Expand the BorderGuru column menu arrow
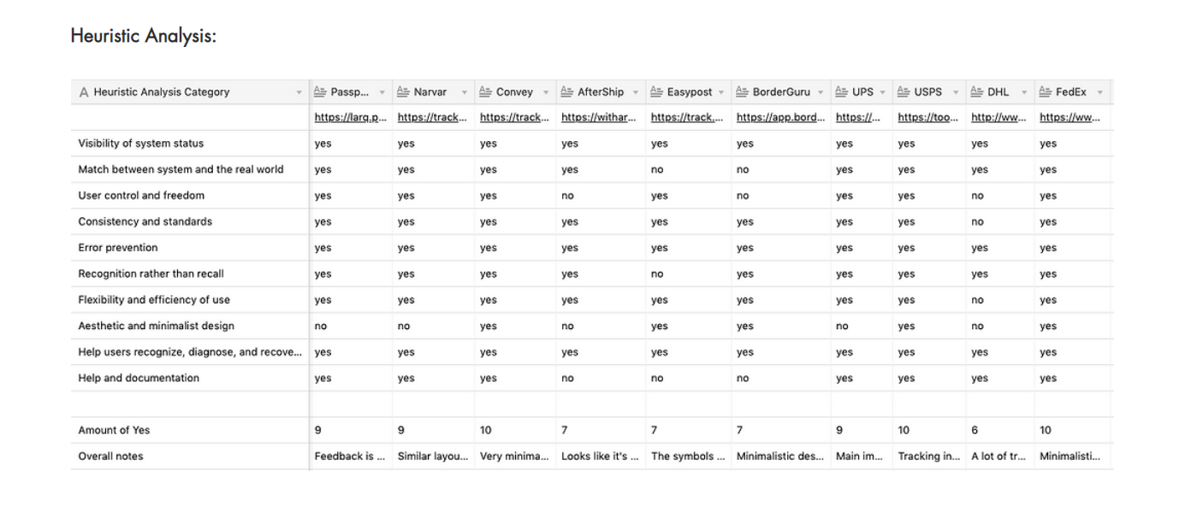Screen dimensions: 1203x506 coord(821,92)
